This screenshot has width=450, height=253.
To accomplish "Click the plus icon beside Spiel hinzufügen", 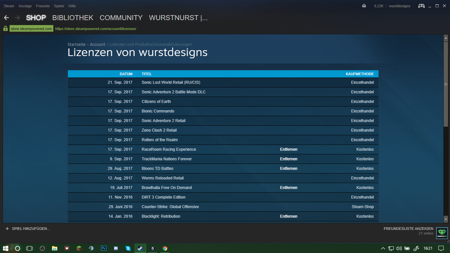I will coord(7,229).
